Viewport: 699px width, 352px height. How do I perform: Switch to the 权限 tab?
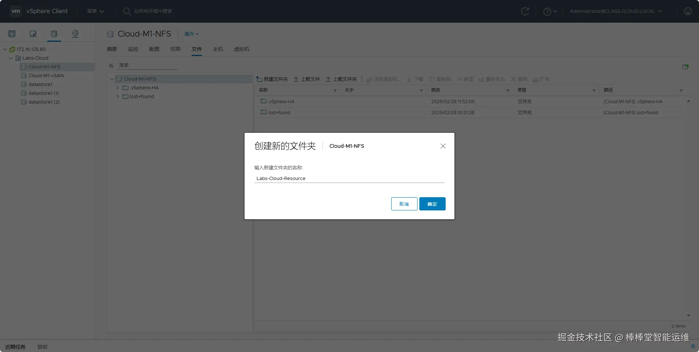[x=175, y=49]
